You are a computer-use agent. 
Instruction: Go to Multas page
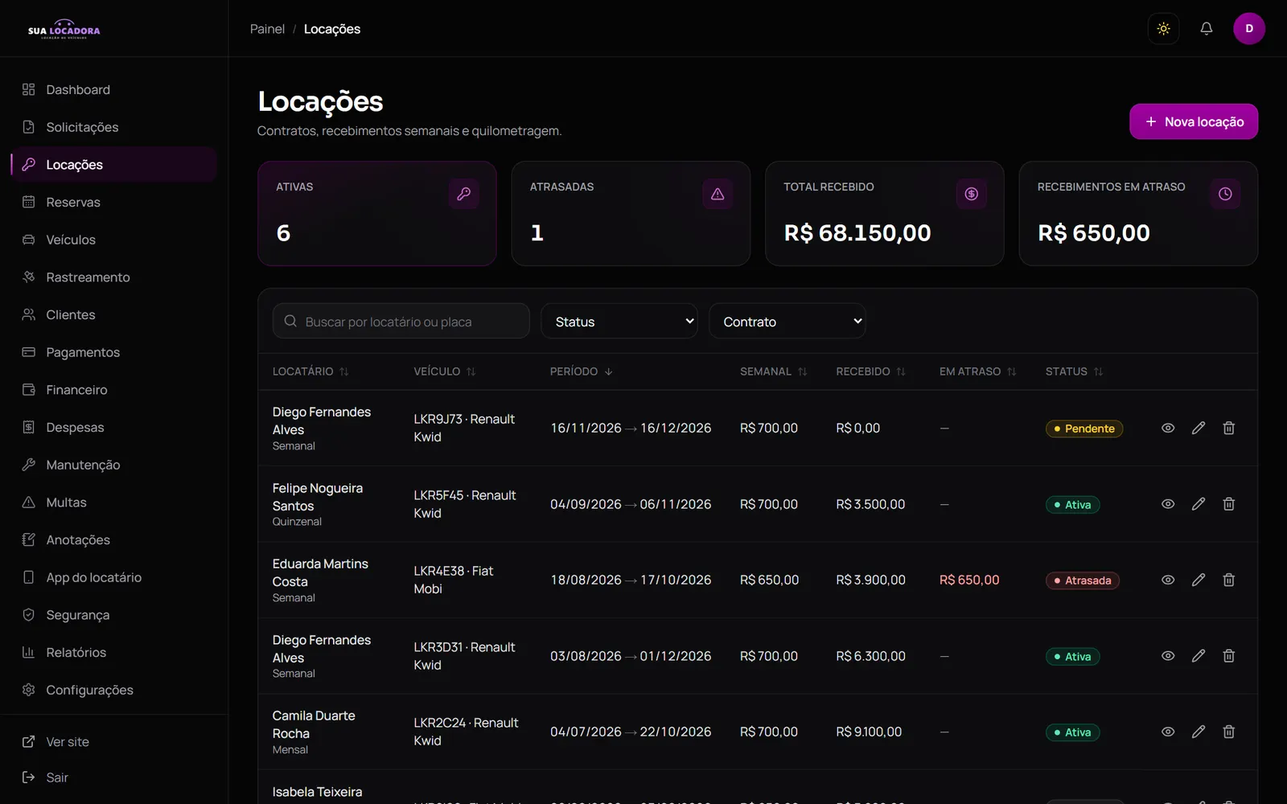coord(114,503)
